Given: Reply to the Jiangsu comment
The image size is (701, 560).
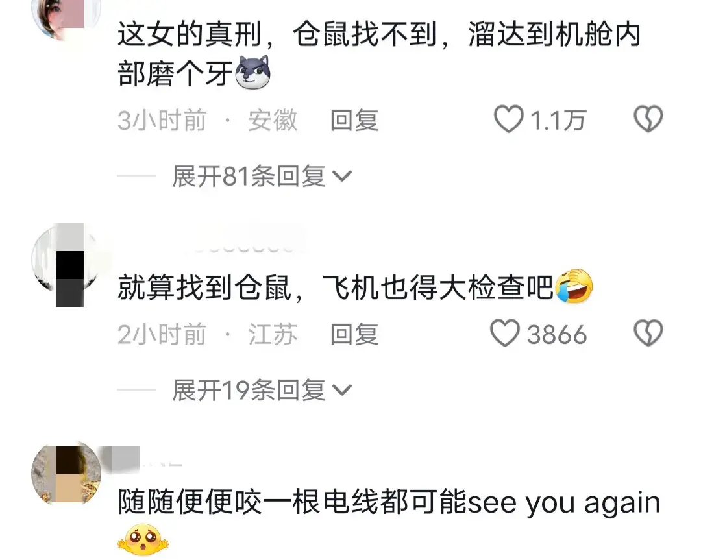Looking at the screenshot, I should tap(354, 334).
